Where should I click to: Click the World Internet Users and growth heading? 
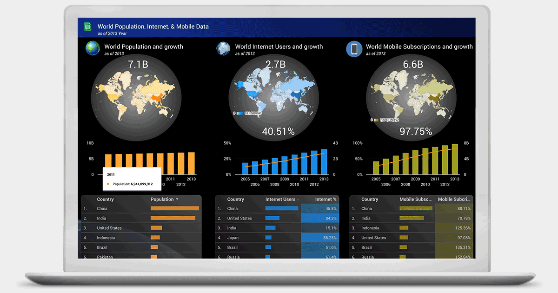point(279,47)
